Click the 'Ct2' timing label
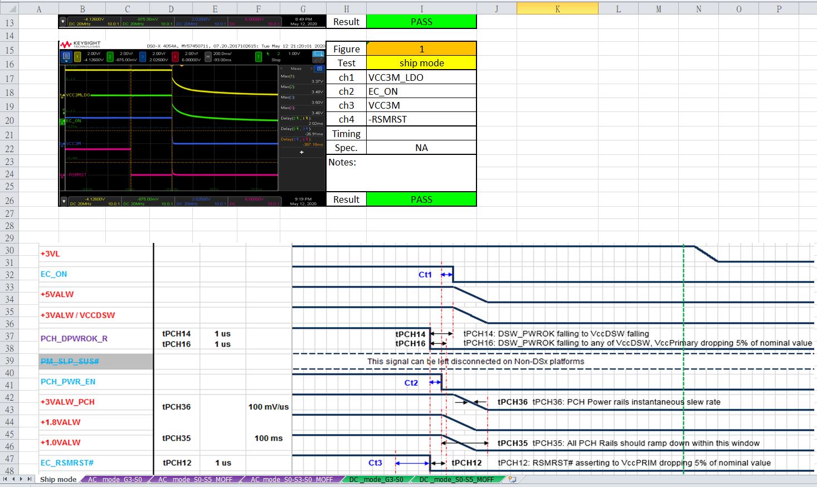This screenshot has width=817, height=487. tap(411, 383)
